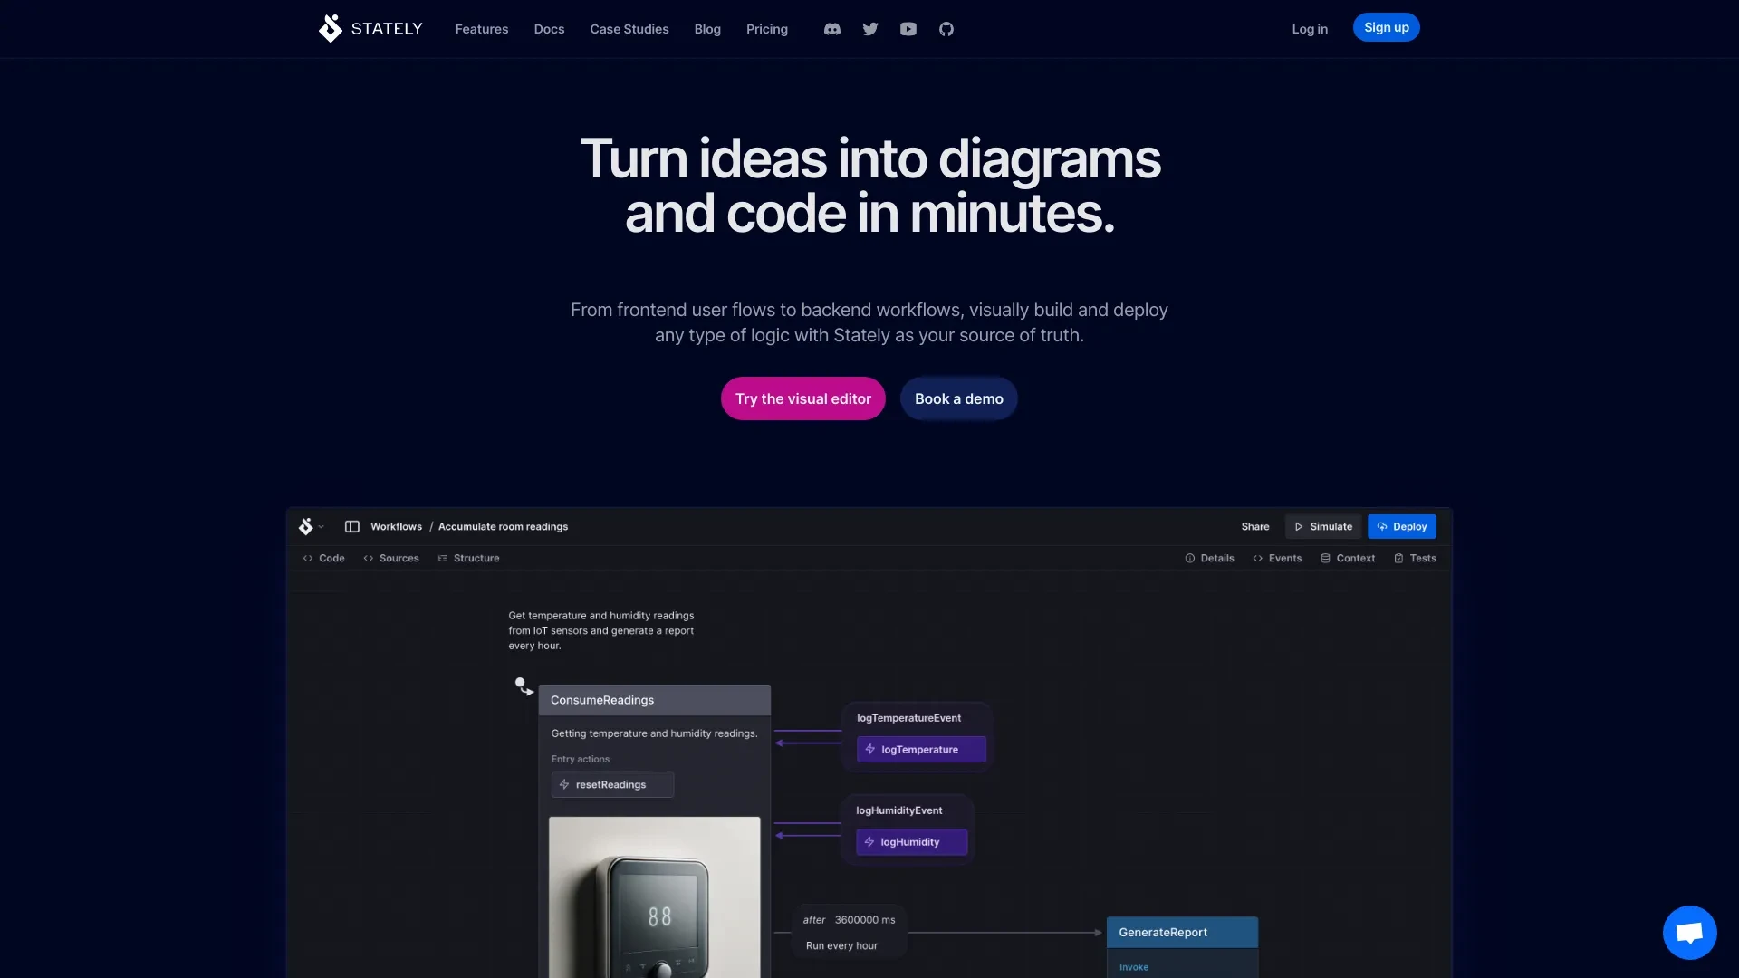Expand the Stately app menu chevron

[x=322, y=527]
